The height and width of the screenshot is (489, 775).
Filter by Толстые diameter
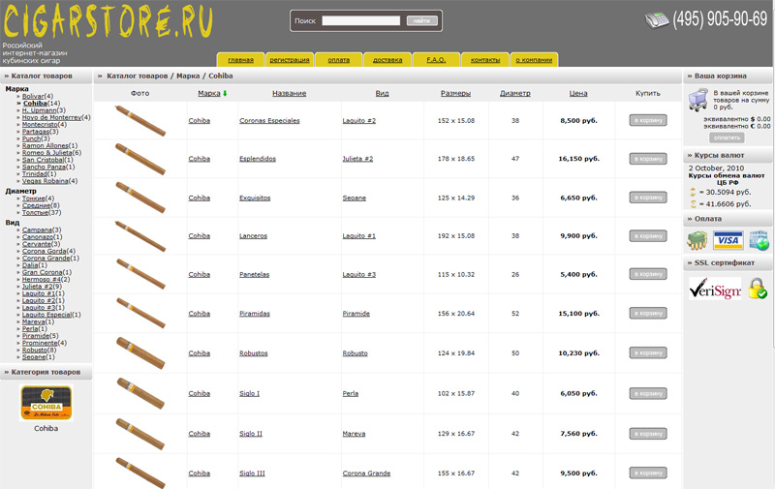point(35,212)
